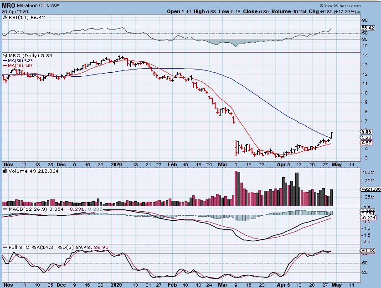This screenshot has width=381, height=288.
Task: Click the 7 price axis label
Action: pyautogui.click(x=366, y=121)
